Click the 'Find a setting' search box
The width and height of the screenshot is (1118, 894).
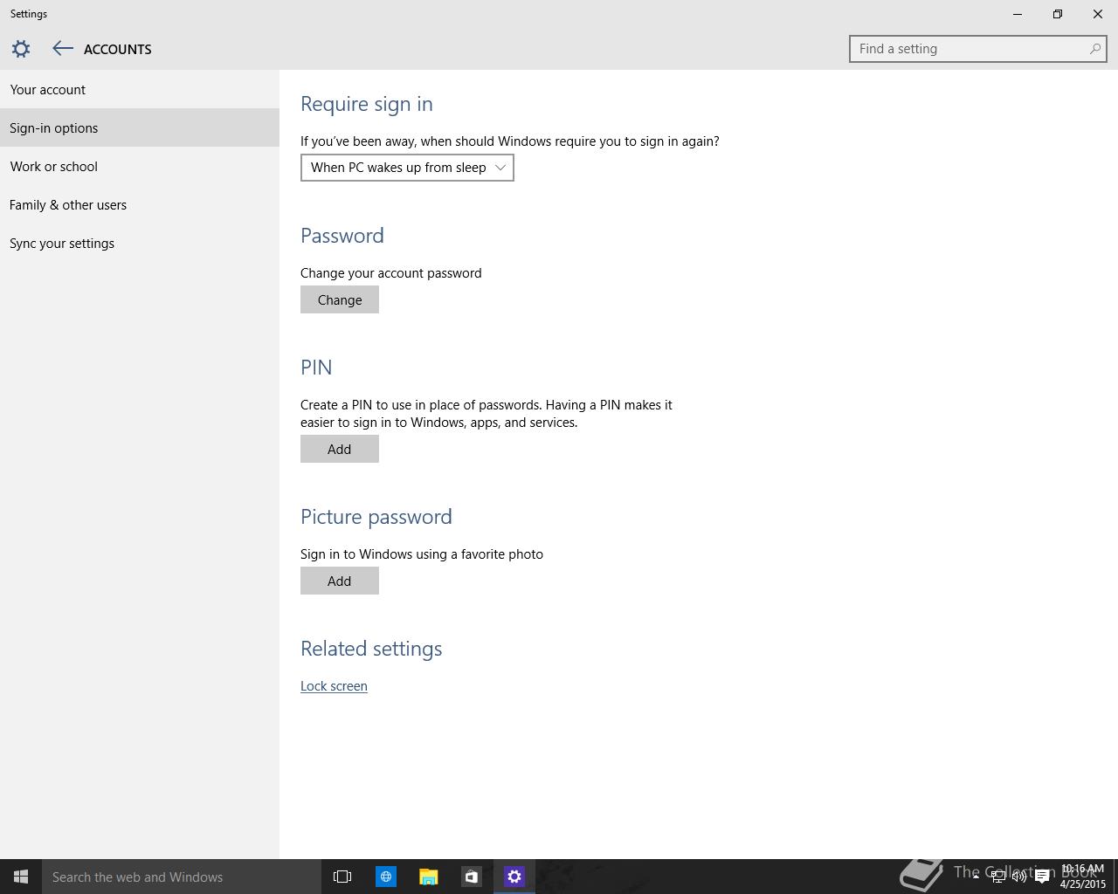tap(978, 49)
